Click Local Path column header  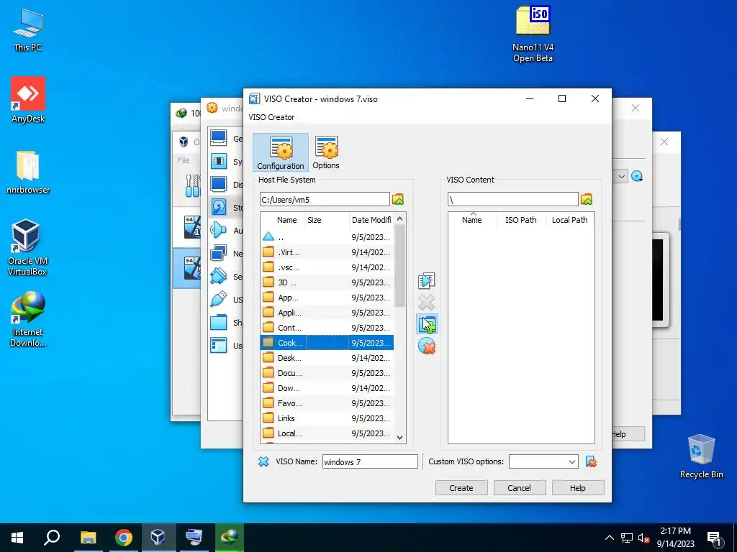coord(570,220)
